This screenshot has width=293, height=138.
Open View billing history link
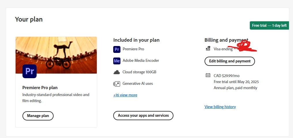click(x=220, y=107)
